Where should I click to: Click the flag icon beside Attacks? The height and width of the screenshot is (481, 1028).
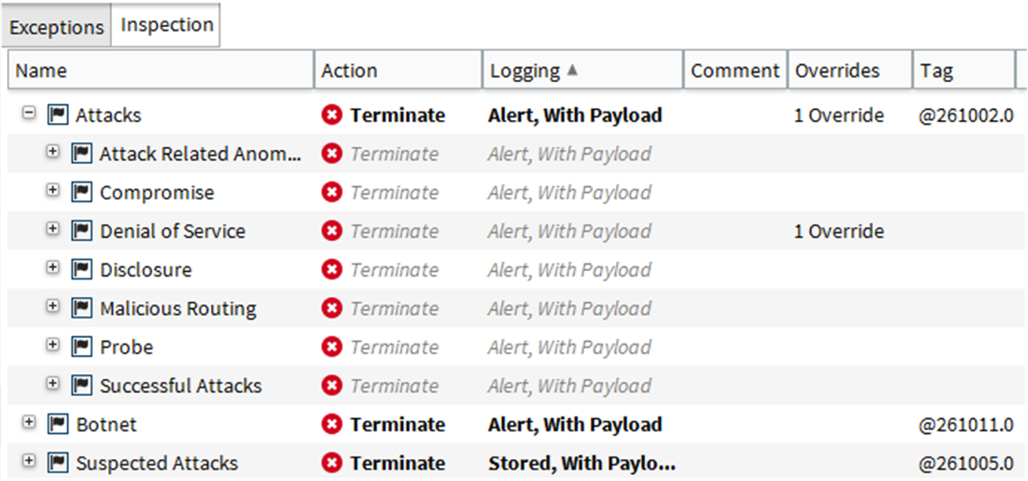(x=58, y=115)
